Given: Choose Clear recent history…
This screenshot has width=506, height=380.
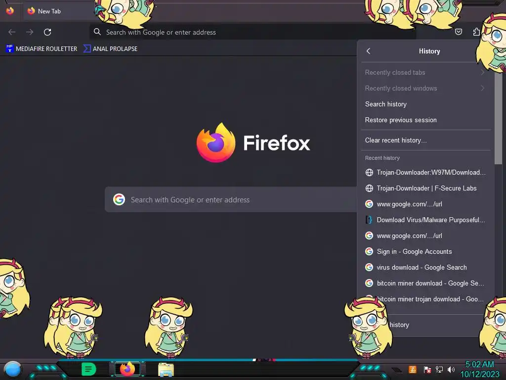Looking at the screenshot, I should 425,140.
